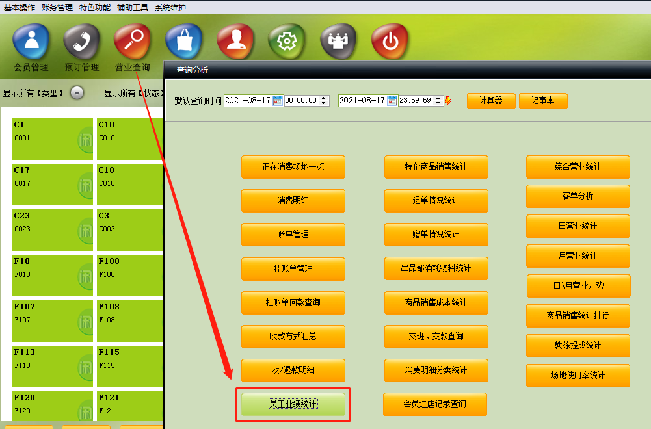Image resolution: width=651 pixels, height=429 pixels.
Task: Open 客单分析 button
Action: coord(578,196)
